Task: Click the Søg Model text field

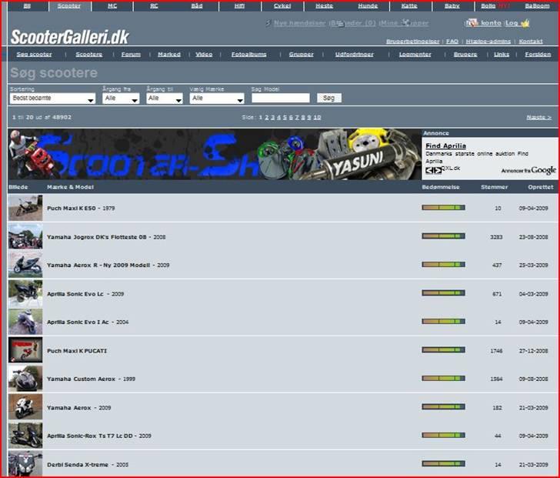Action: click(280, 99)
